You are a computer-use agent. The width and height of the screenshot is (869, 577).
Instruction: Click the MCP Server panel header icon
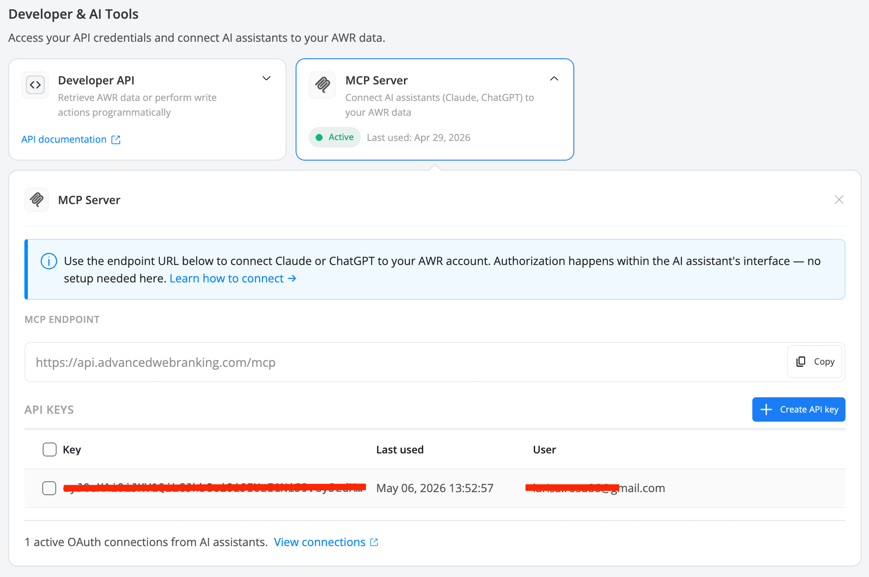pyautogui.click(x=37, y=200)
